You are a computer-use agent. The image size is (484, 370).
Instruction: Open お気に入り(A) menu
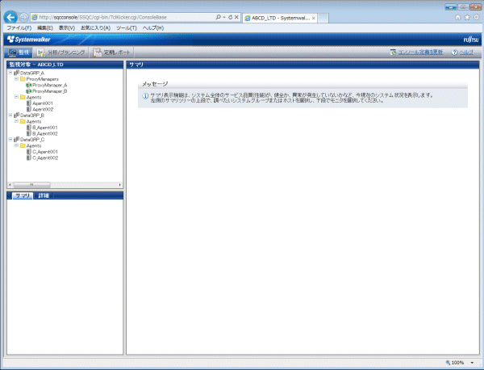[95, 27]
